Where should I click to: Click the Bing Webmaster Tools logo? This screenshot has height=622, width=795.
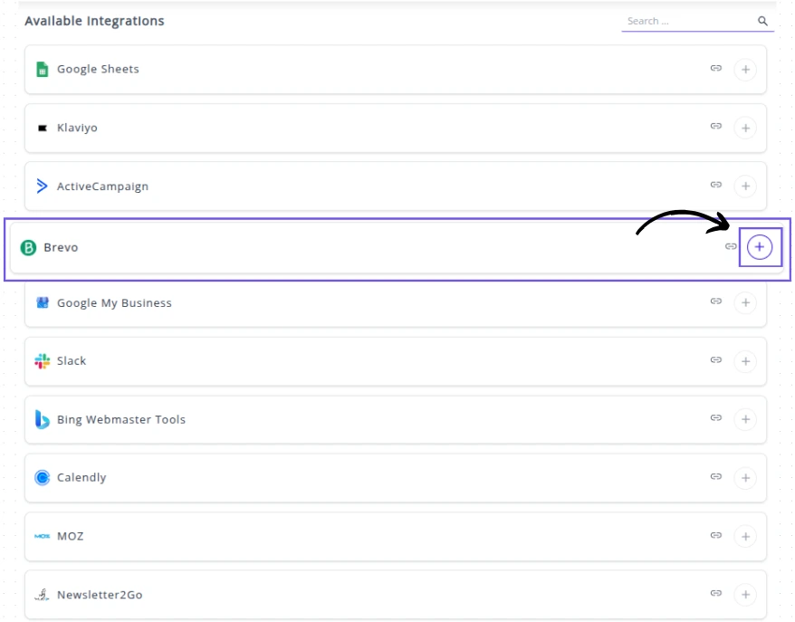pyautogui.click(x=42, y=419)
